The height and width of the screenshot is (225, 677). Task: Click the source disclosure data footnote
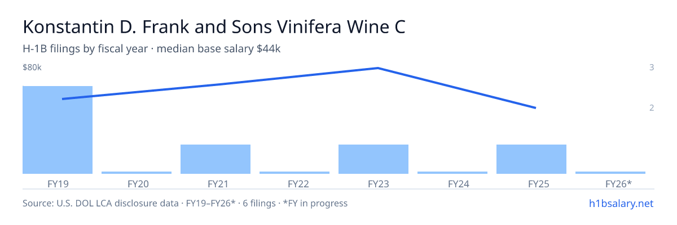[185, 203]
